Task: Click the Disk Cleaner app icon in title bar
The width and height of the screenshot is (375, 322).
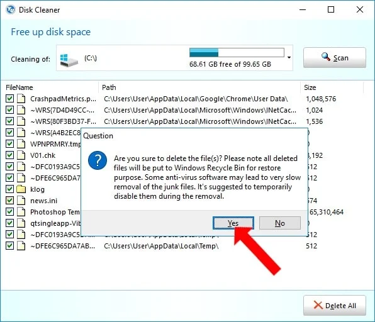Action: click(10, 10)
